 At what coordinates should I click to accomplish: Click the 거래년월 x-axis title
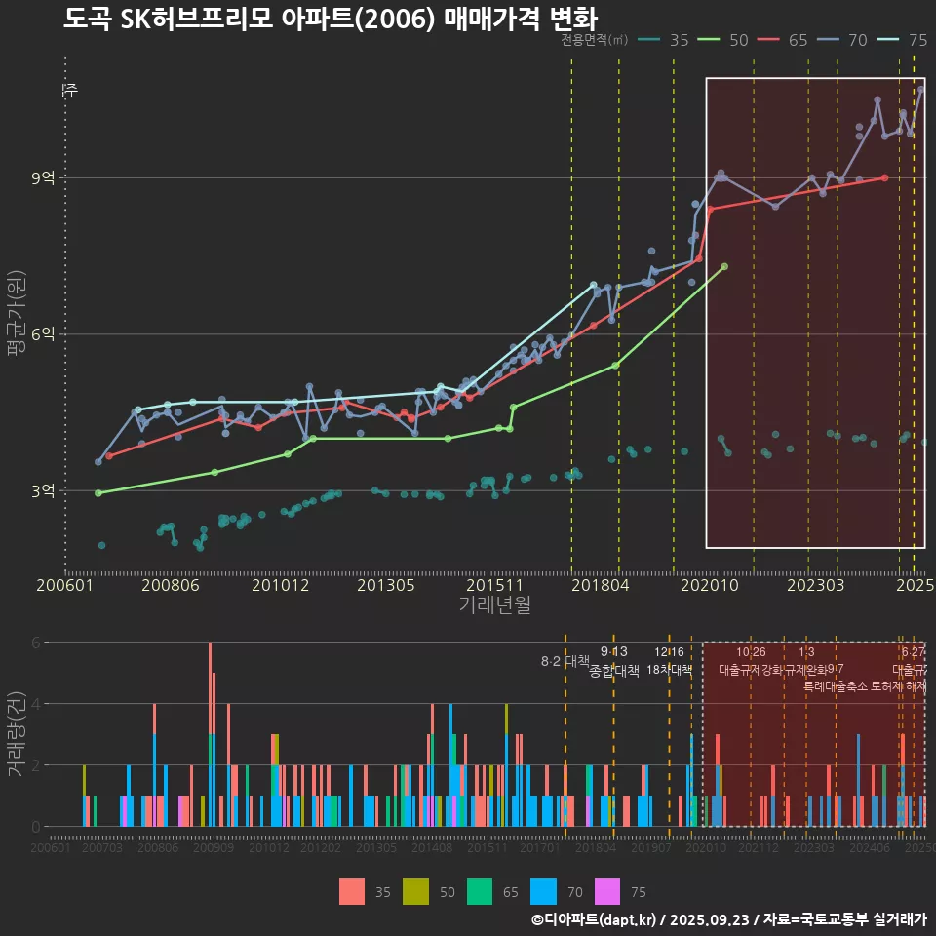pyautogui.click(x=494, y=605)
